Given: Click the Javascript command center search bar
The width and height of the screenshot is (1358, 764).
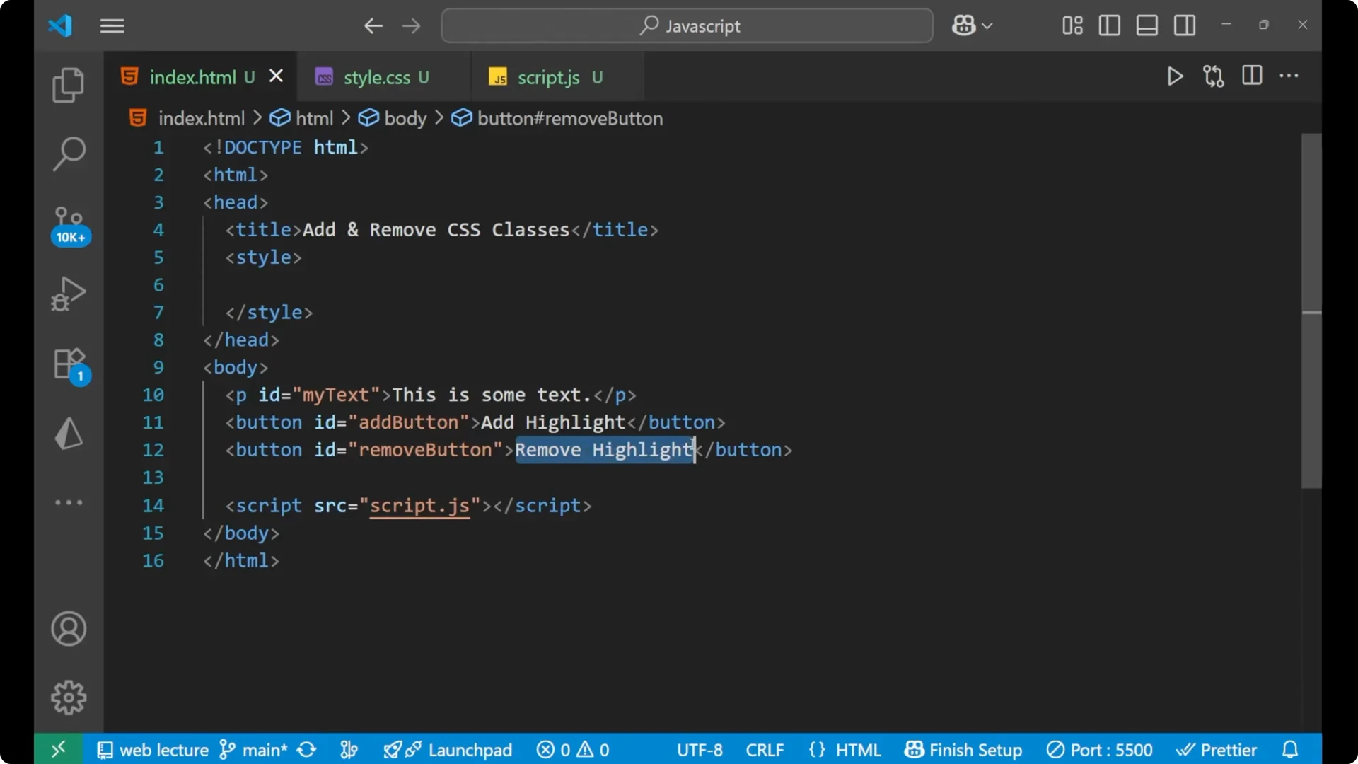Looking at the screenshot, I should pos(686,25).
